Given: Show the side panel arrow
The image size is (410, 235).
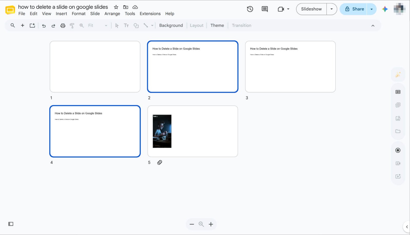Looking at the screenshot, I should tap(407, 227).
